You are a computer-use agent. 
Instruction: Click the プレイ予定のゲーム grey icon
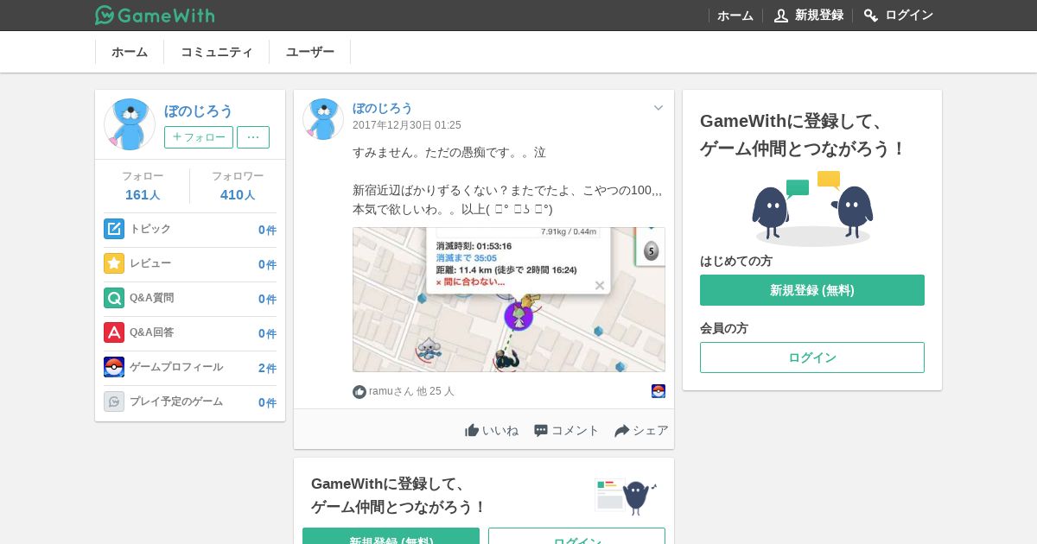[114, 402]
